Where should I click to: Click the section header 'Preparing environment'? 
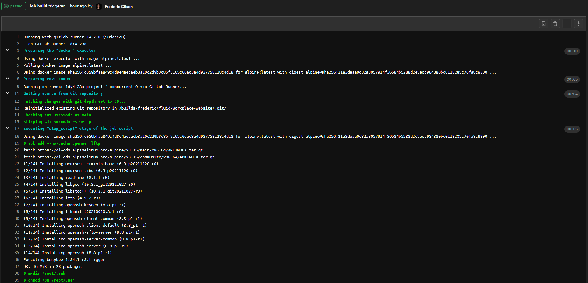pos(48,79)
